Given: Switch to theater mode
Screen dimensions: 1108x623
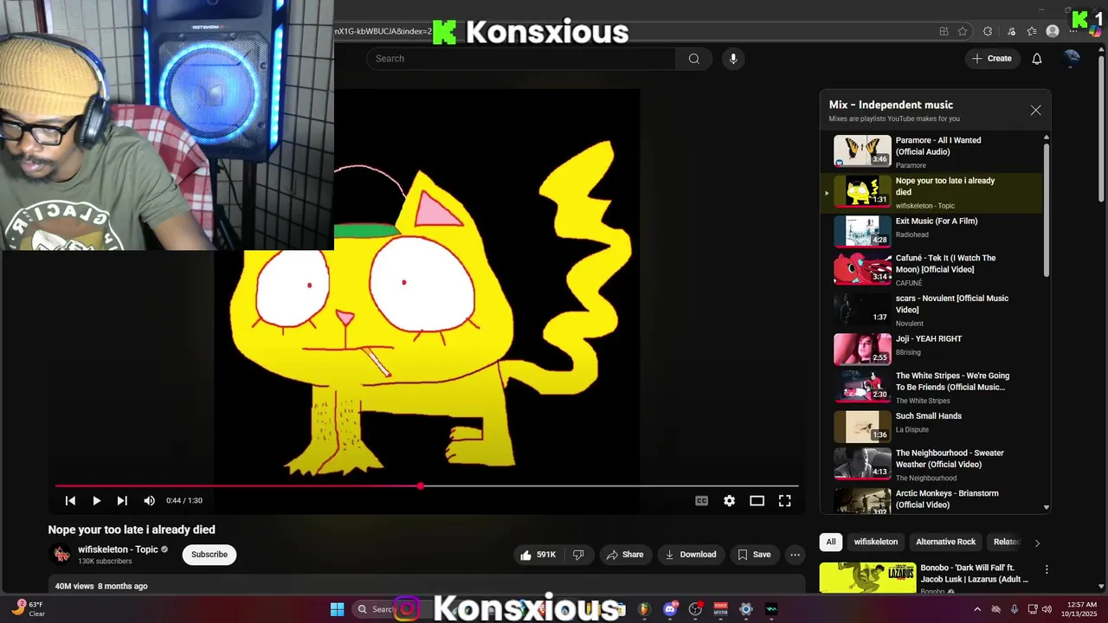Looking at the screenshot, I should click(x=757, y=501).
